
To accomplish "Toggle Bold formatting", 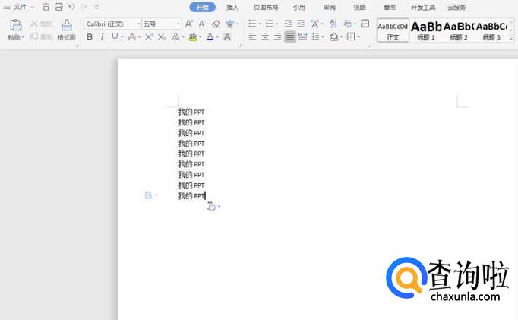I will [x=90, y=36].
